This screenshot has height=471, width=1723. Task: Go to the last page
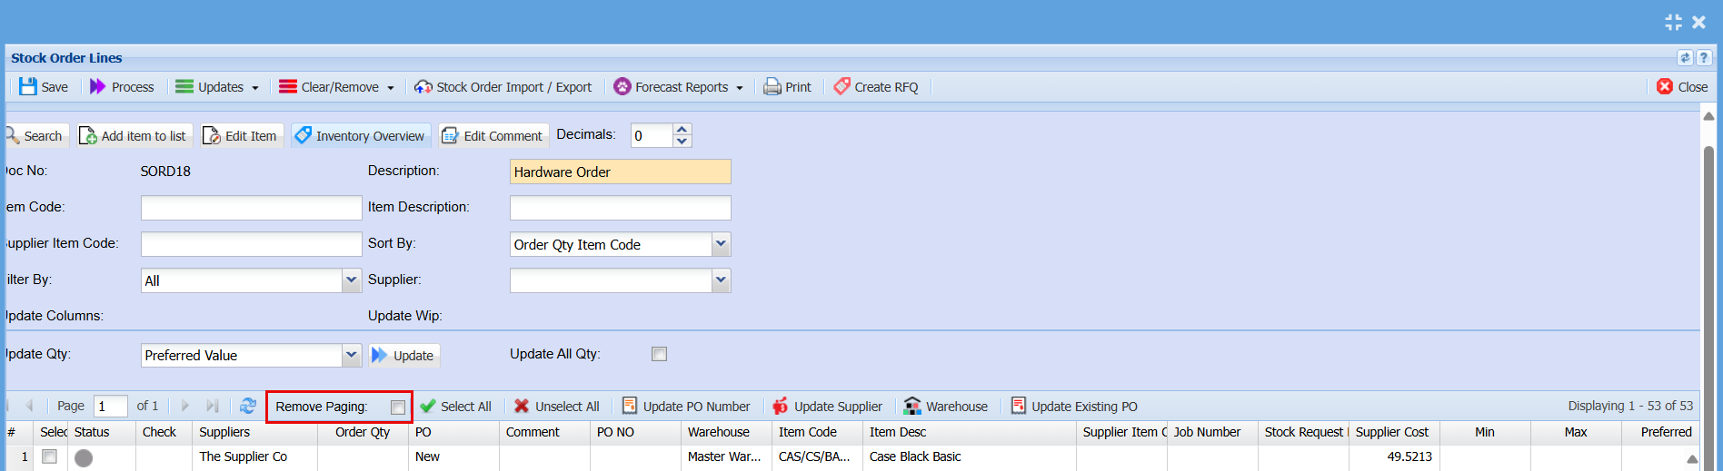[213, 407]
